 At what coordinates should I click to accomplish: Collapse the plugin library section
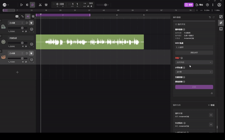211,105
